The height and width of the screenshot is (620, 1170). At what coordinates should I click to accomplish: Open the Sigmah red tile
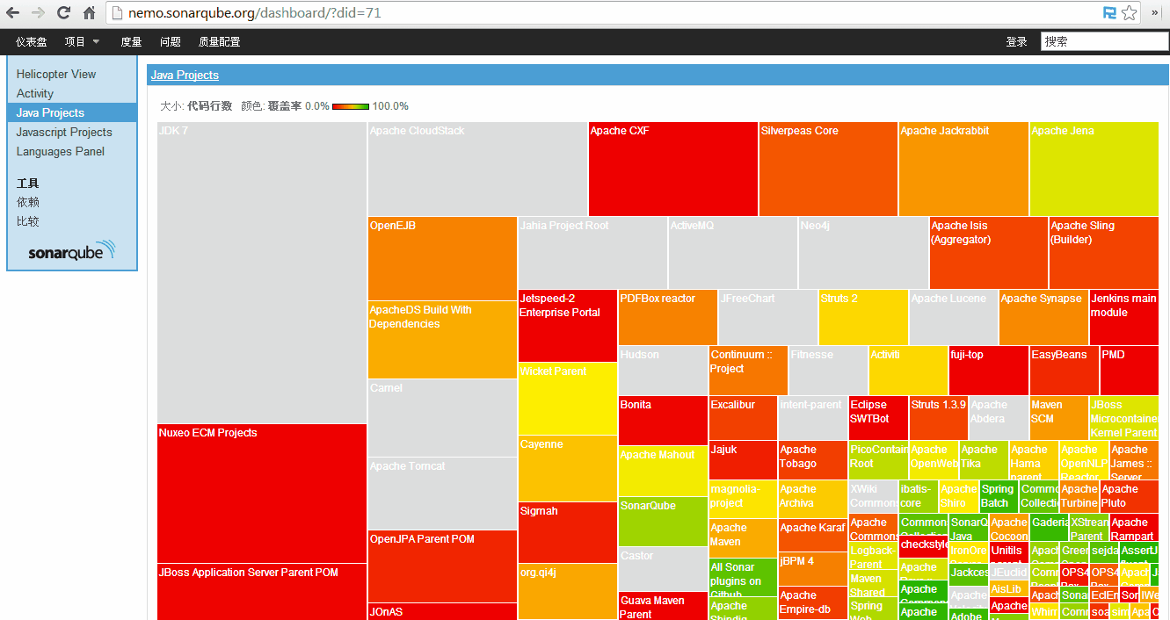[x=568, y=532]
